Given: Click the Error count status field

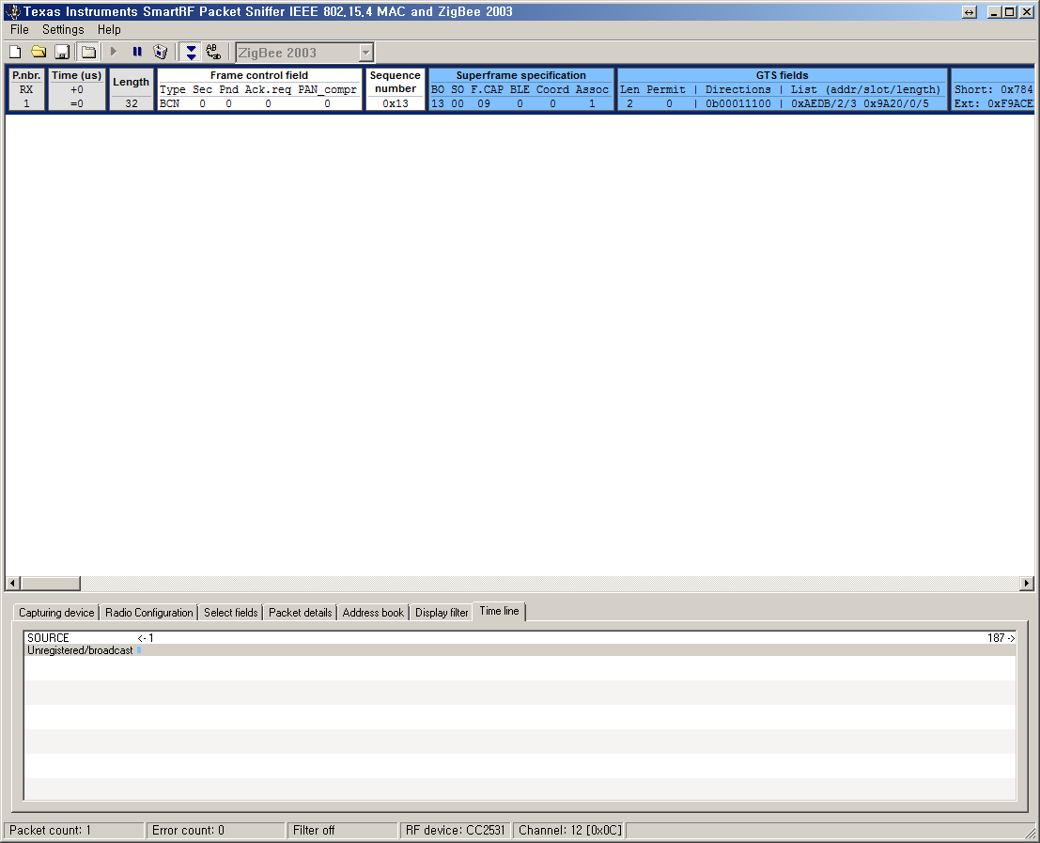Looking at the screenshot, I should click(215, 831).
